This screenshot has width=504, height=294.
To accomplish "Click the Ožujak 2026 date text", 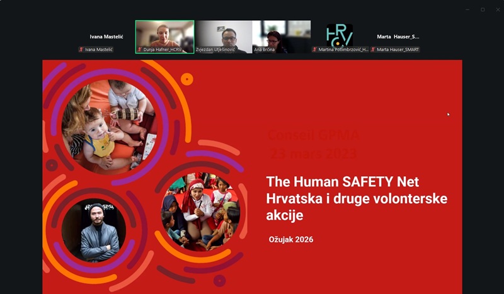I will (291, 239).
